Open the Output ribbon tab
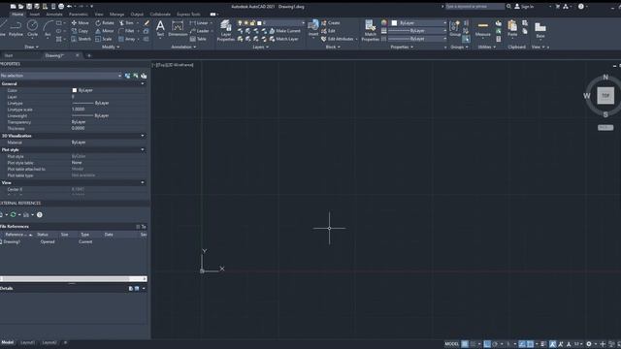Screen dimensions: 621x349 [x=137, y=15]
